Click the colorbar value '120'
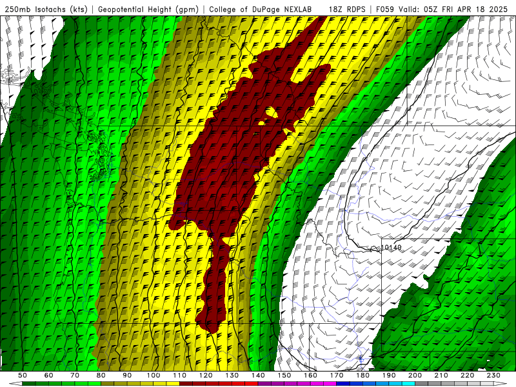Viewport: 516px width, 387px height. [x=206, y=375]
